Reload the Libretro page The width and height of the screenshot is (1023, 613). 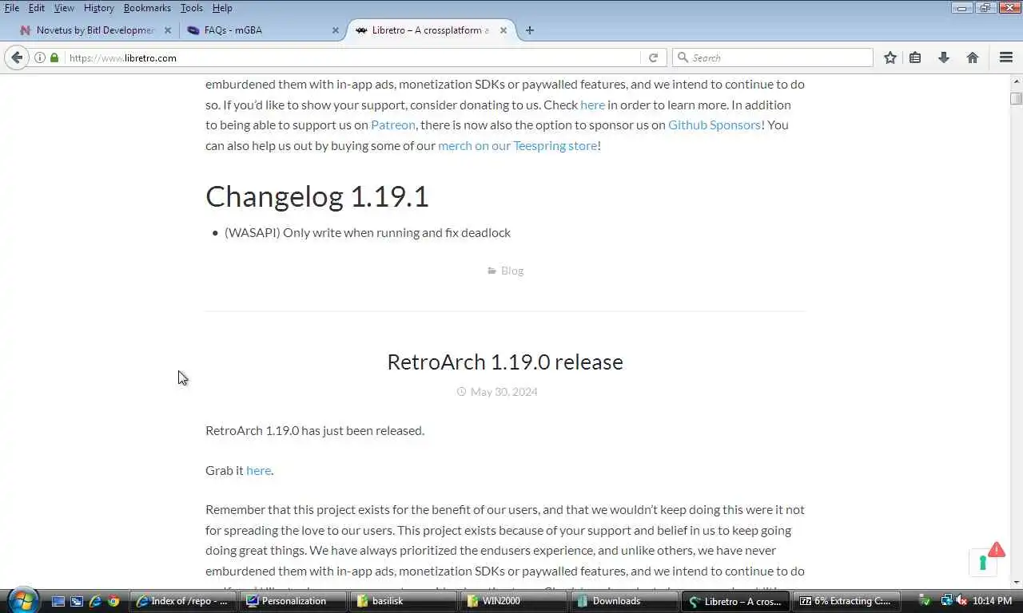click(x=653, y=57)
